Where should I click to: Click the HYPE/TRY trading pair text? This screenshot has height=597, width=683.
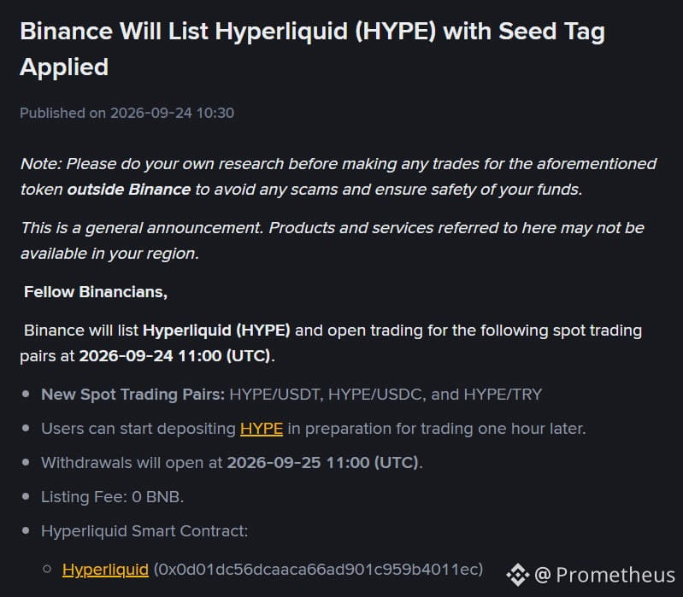tap(503, 395)
